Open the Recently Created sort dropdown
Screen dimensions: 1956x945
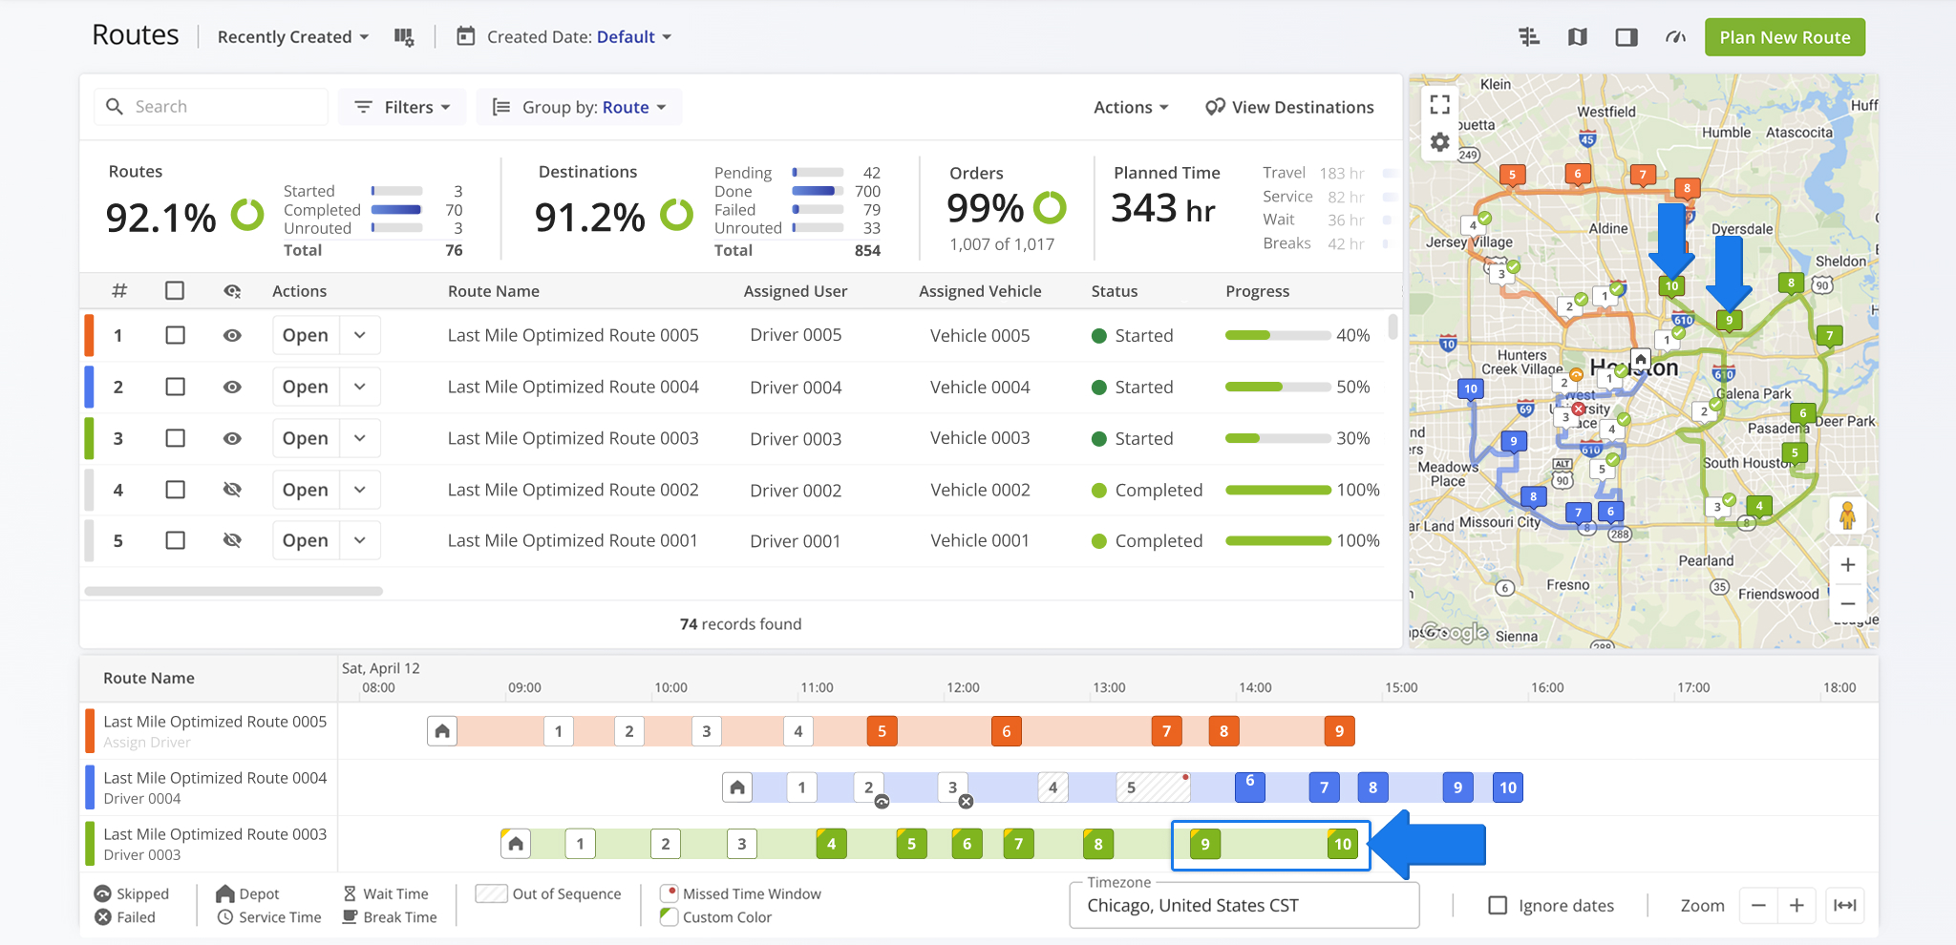tap(291, 36)
